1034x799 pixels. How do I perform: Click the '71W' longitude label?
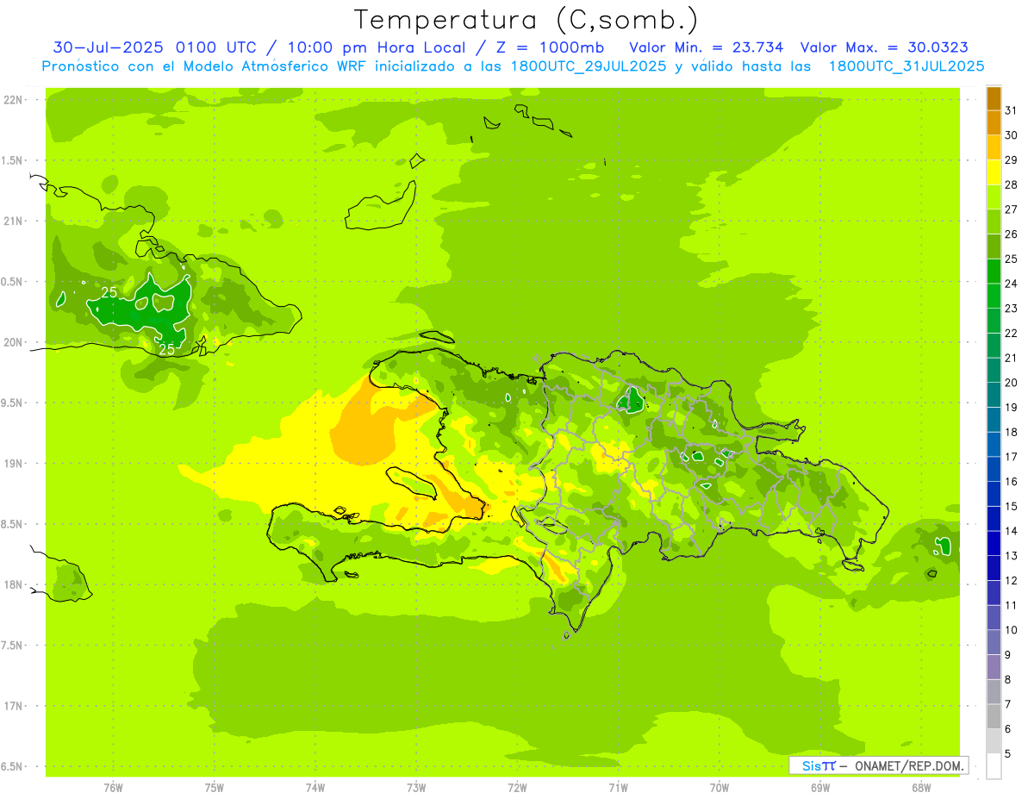[618, 788]
